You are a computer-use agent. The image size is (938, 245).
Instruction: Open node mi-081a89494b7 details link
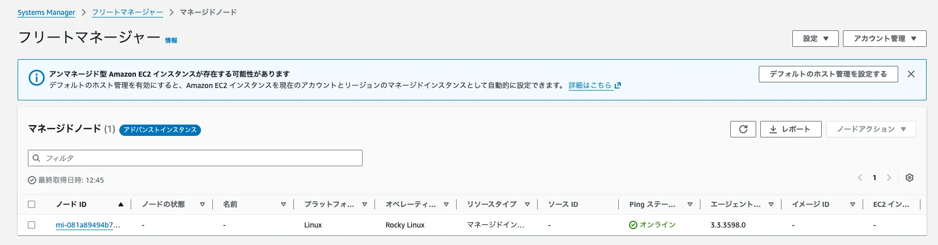pos(88,225)
